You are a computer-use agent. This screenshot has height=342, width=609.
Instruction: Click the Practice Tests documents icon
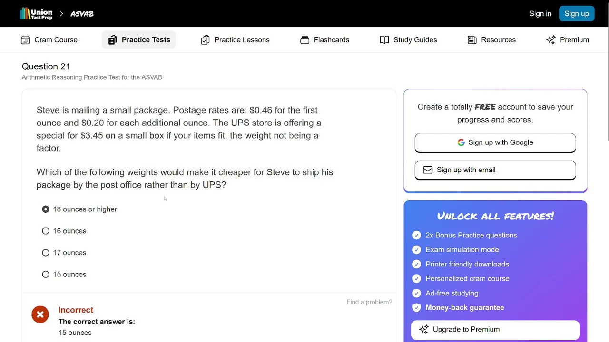pos(112,40)
